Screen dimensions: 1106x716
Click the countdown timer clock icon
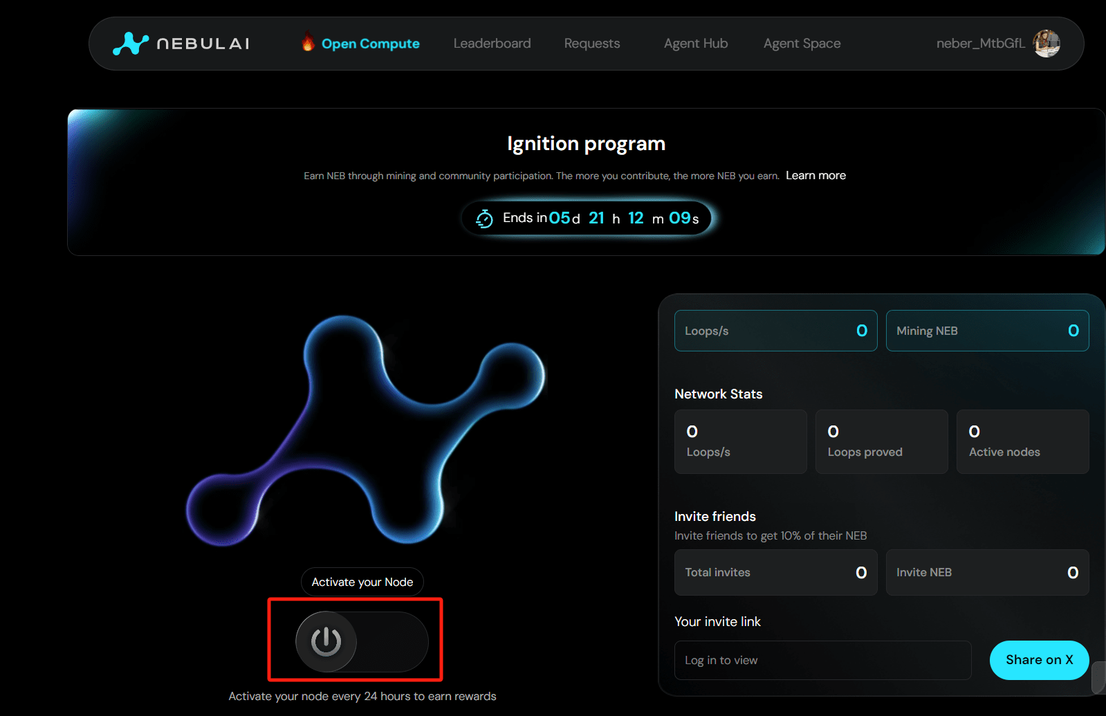pos(484,219)
